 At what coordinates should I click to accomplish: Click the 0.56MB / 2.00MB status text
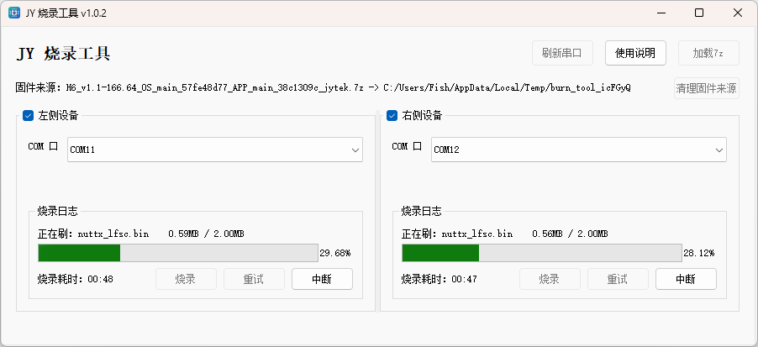(570, 234)
